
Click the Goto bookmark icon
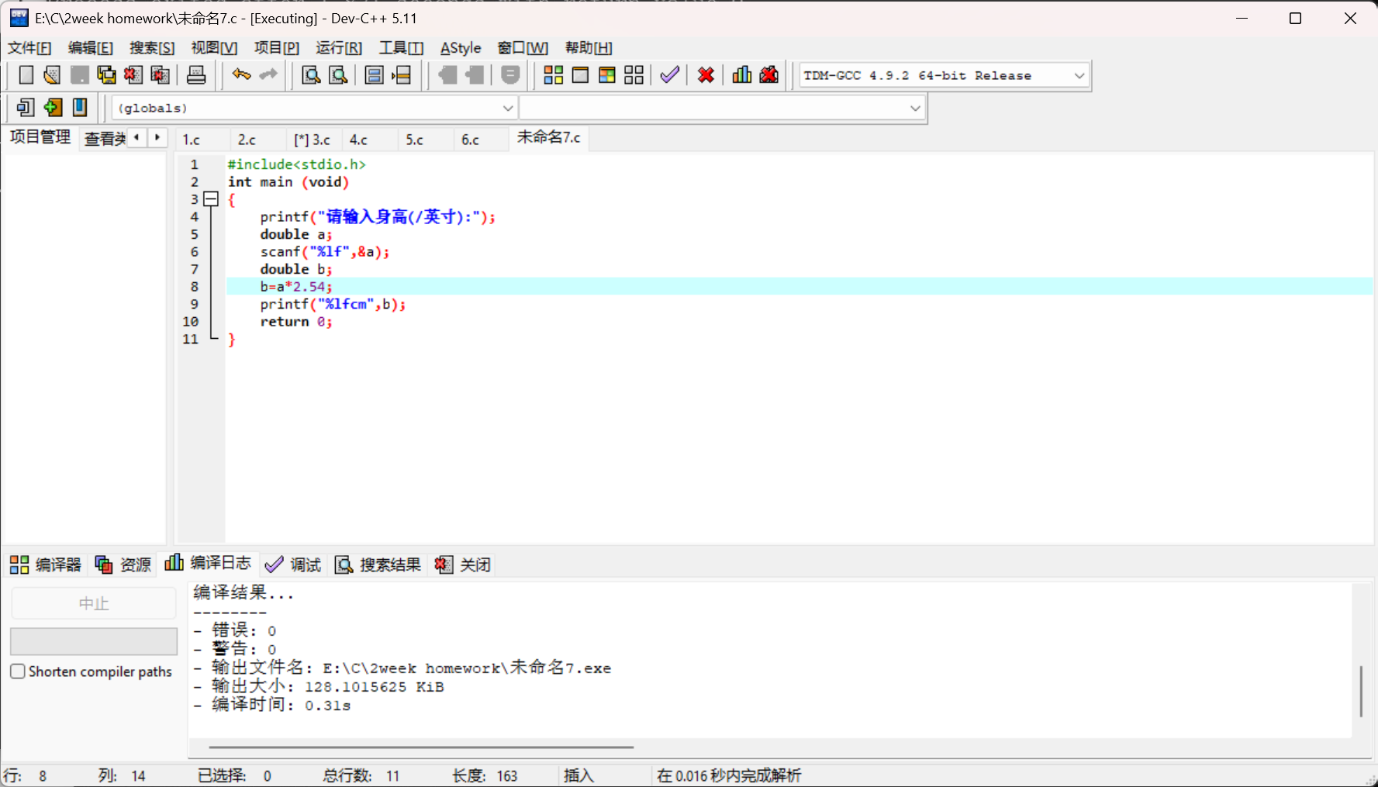click(80, 108)
